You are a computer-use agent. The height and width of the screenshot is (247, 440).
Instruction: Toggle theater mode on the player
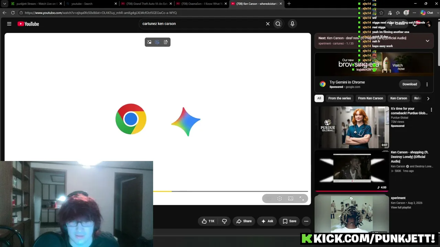[290, 199]
